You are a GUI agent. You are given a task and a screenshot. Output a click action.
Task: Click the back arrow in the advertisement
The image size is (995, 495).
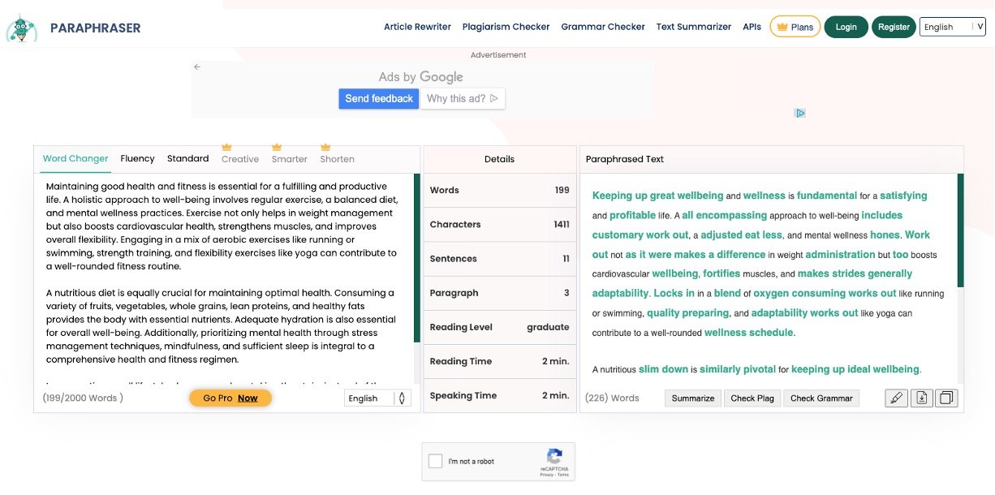[197, 67]
